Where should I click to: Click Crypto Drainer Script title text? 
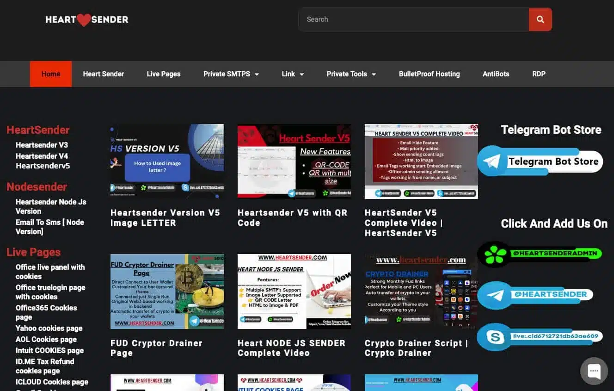(x=416, y=348)
